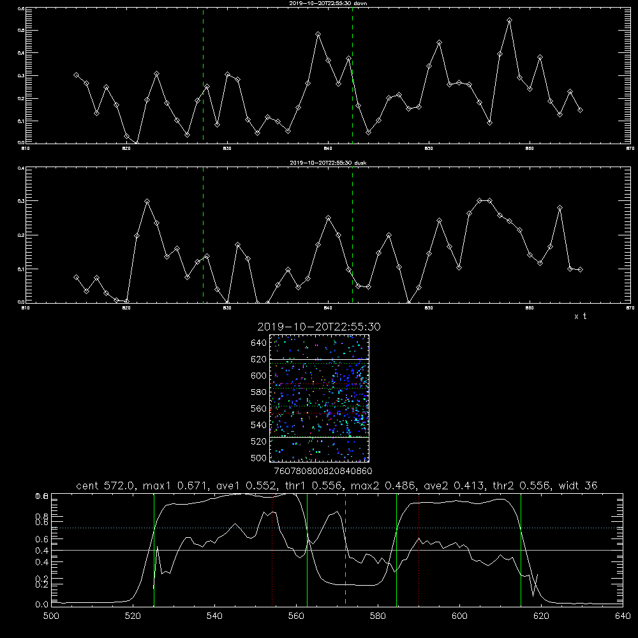
Task: Click the 870 x-axis label on dawn plot
Action: pos(630,149)
